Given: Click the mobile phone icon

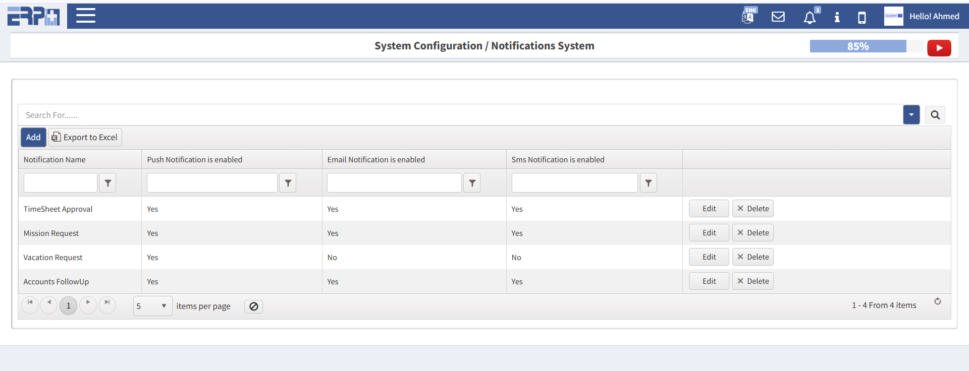Looking at the screenshot, I should (x=862, y=18).
